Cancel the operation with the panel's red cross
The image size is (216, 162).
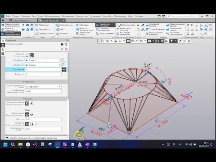click(66, 49)
